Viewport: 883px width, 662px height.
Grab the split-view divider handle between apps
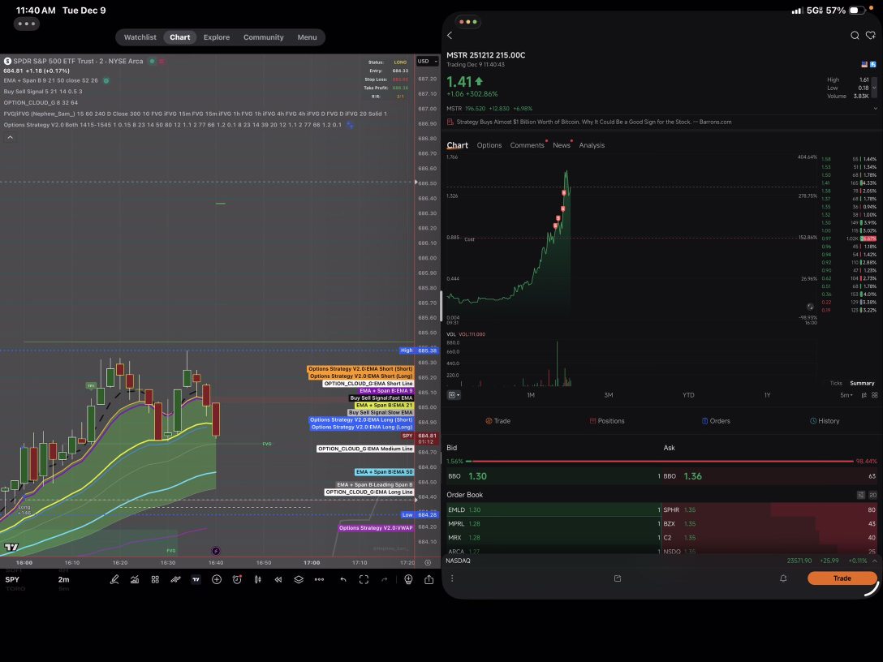[x=441, y=306]
